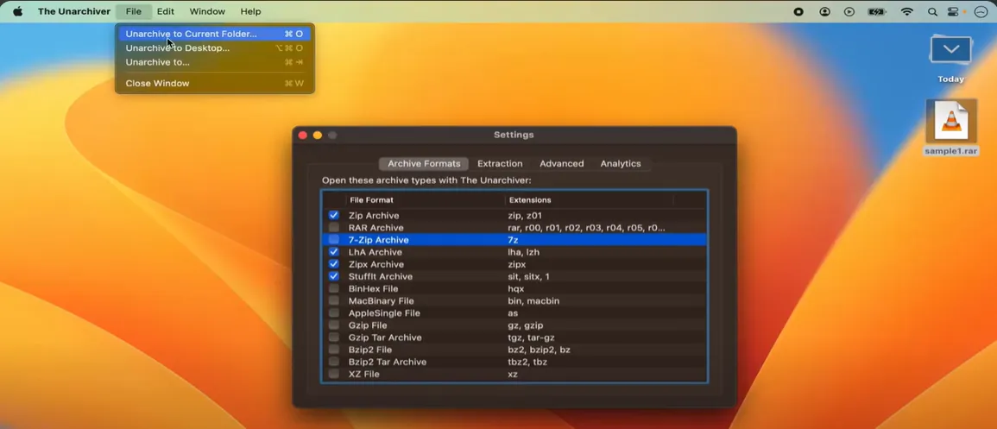The width and height of the screenshot is (997, 429).
Task: Choose Unarchive to Desktop…
Action: tap(214, 47)
